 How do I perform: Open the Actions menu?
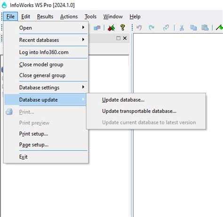pyautogui.click(x=69, y=16)
